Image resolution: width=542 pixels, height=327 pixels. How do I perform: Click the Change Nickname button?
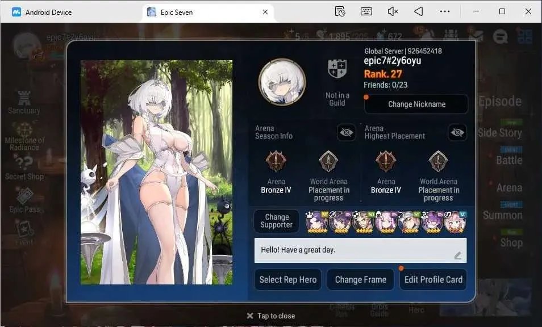[416, 104]
